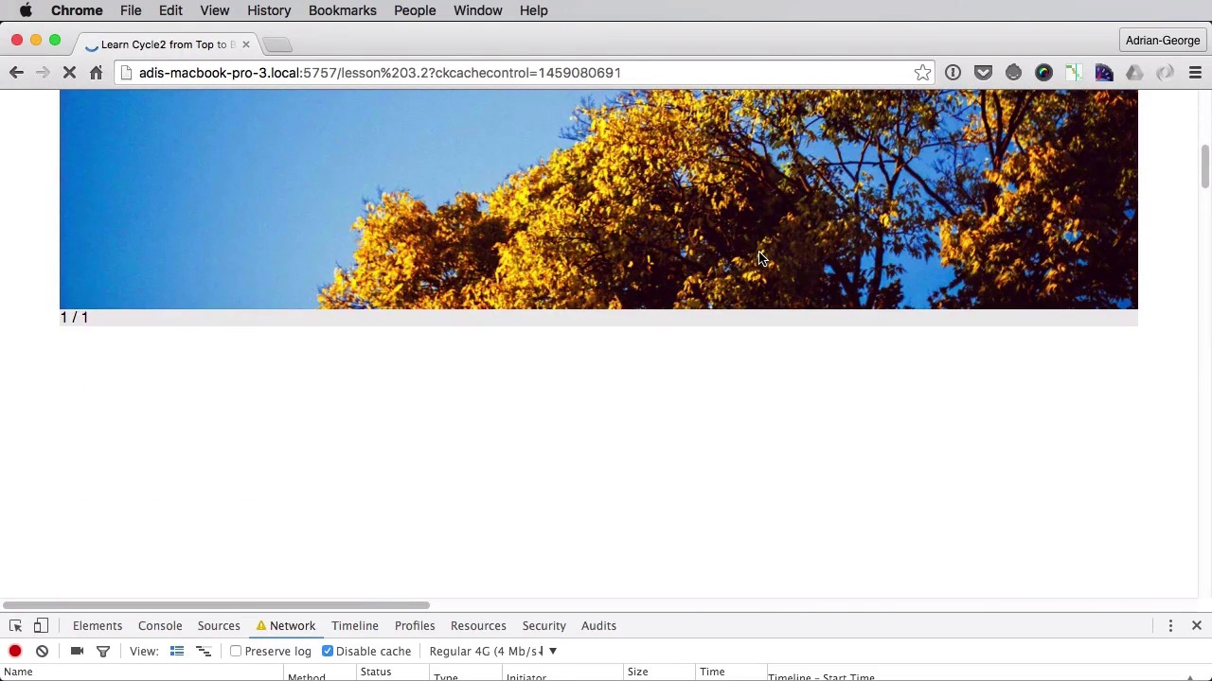Bookmark this page with the star
The image size is (1212, 681).
click(x=922, y=73)
